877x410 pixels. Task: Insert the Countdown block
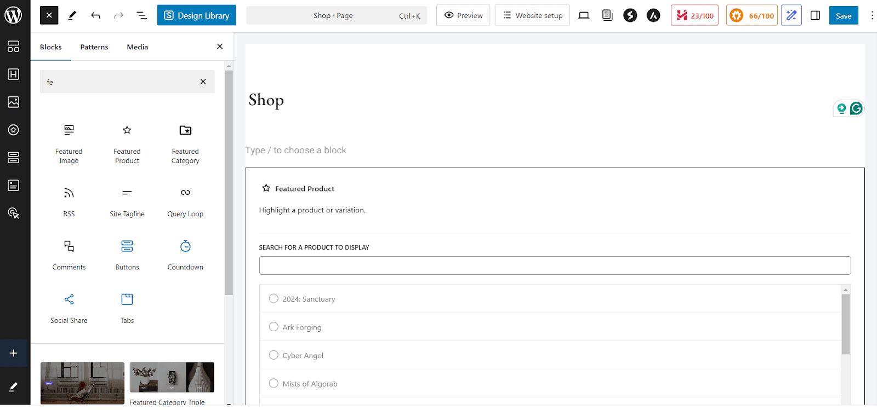pyautogui.click(x=185, y=255)
